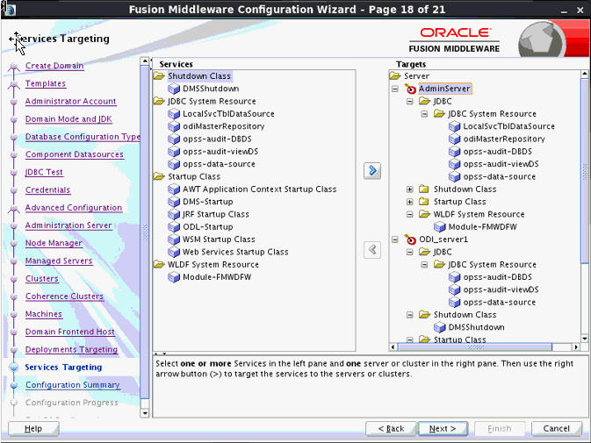Click the Targets pane horizontal scrollbar thumb

click(475, 347)
